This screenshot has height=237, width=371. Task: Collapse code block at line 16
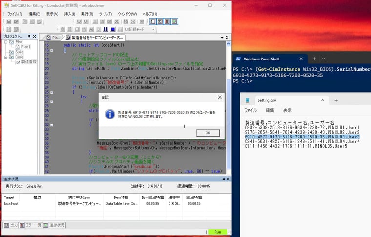point(52,50)
